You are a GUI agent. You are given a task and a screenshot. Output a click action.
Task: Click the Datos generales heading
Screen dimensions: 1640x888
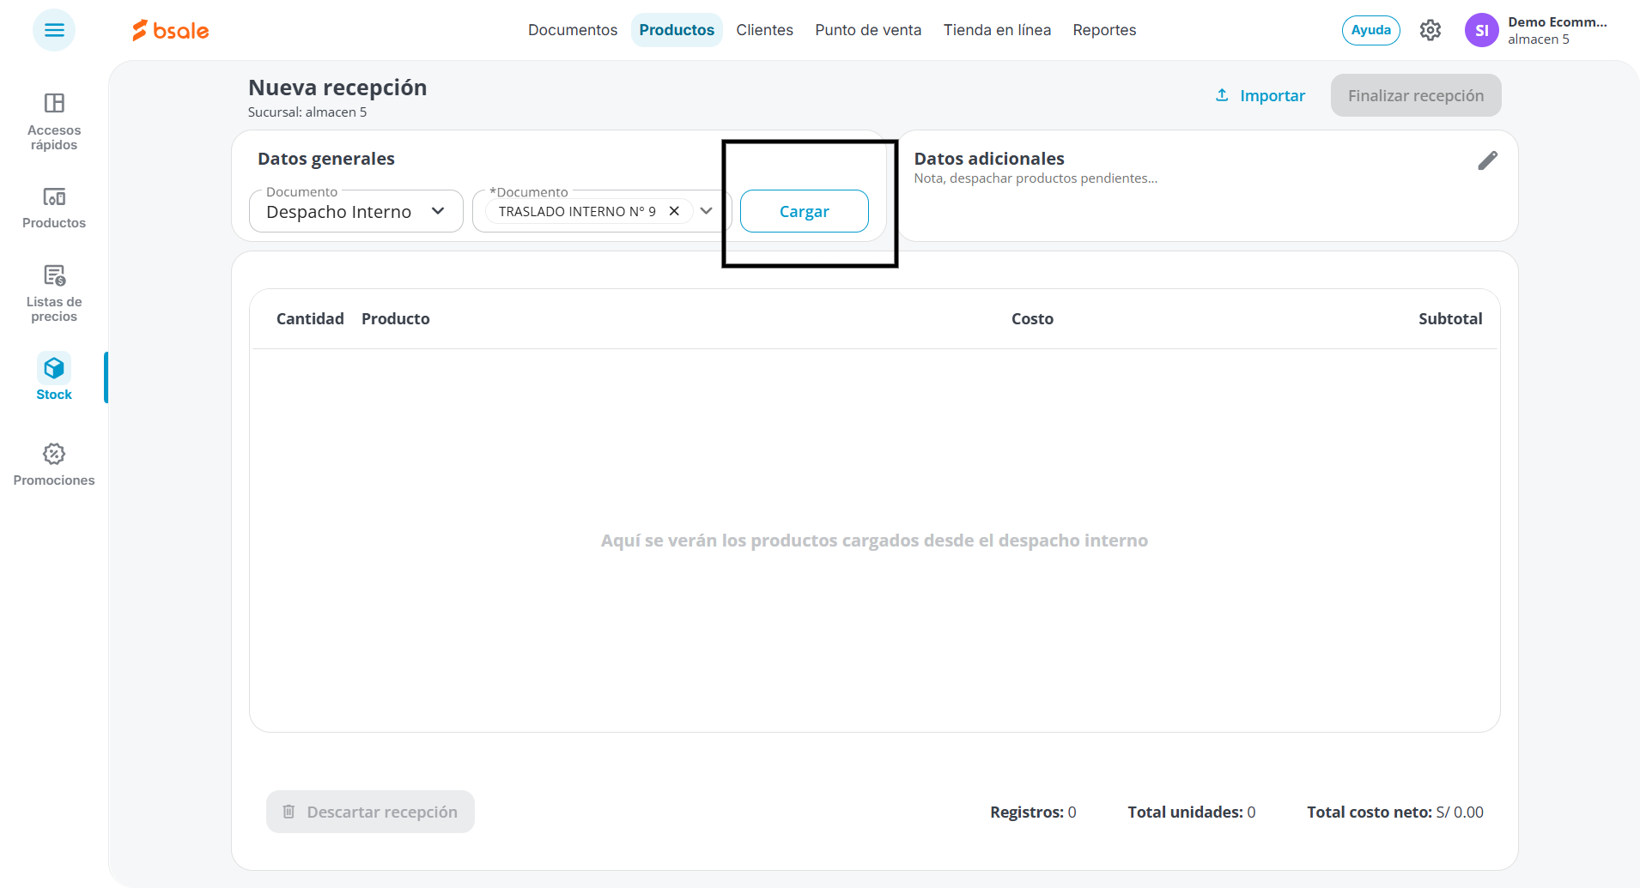(x=326, y=159)
